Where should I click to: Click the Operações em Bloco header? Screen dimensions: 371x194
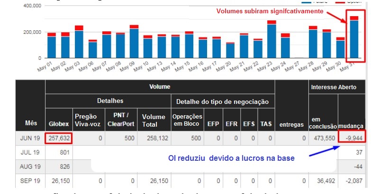point(187,120)
